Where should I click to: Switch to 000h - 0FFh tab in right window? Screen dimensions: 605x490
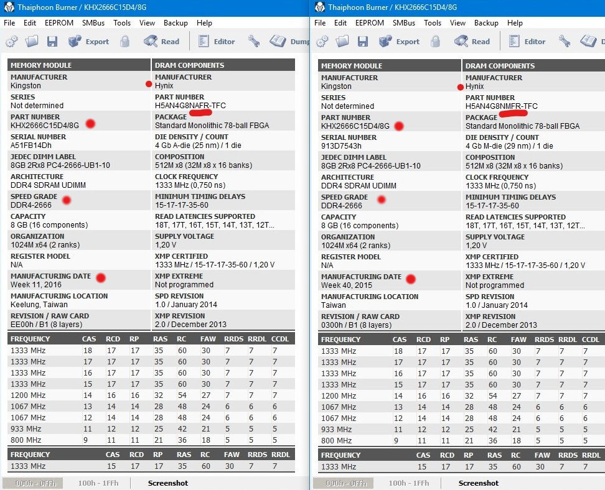(x=344, y=483)
